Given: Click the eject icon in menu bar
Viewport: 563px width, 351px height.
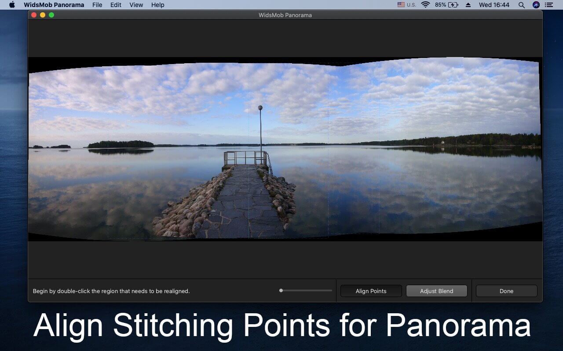Looking at the screenshot, I should [x=468, y=5].
